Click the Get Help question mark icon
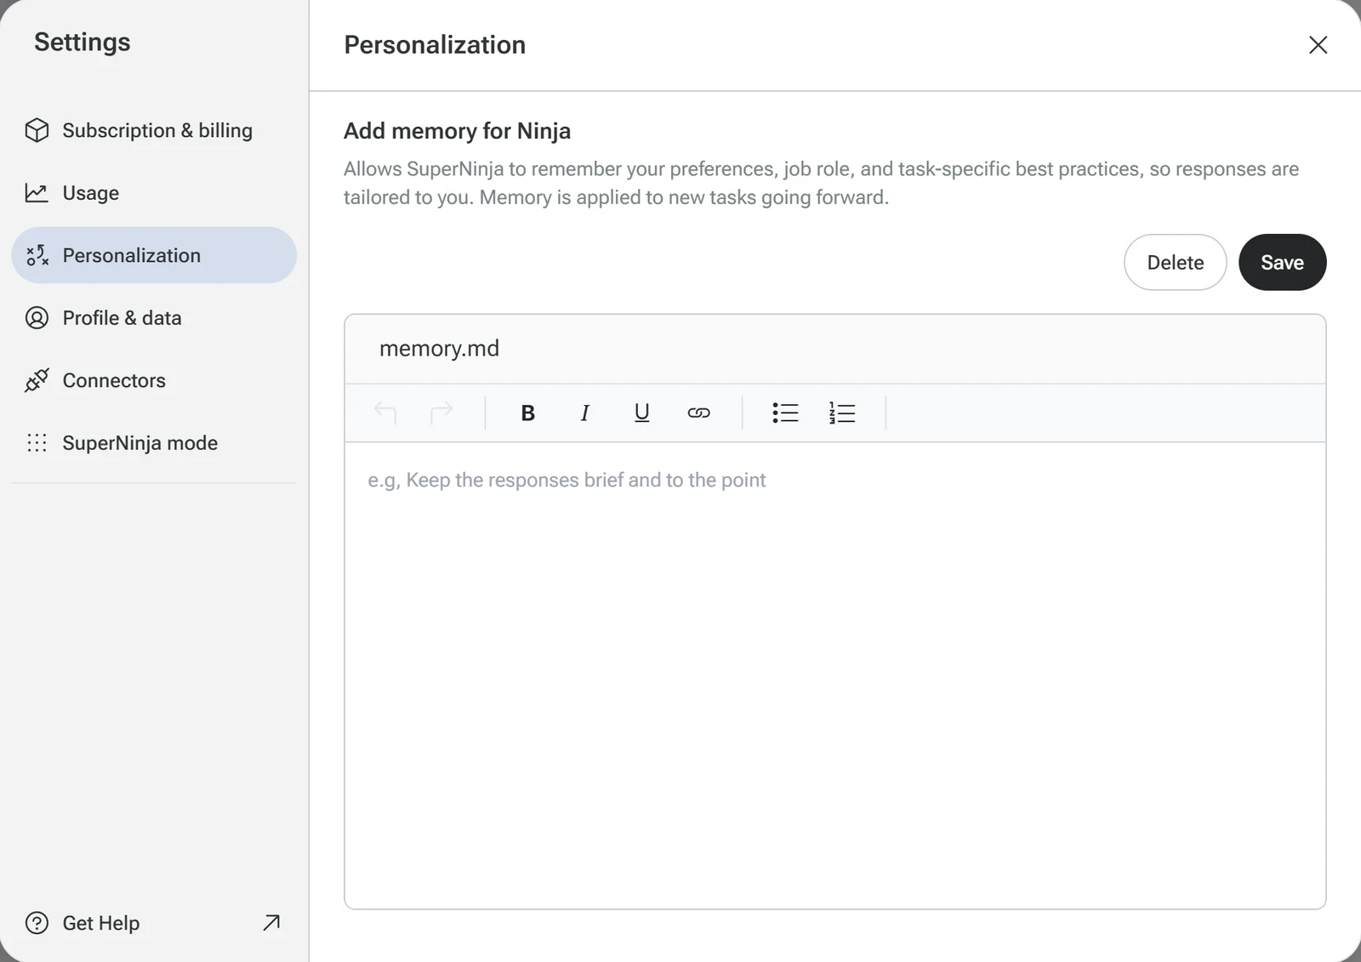Image resolution: width=1361 pixels, height=962 pixels. coord(37,923)
